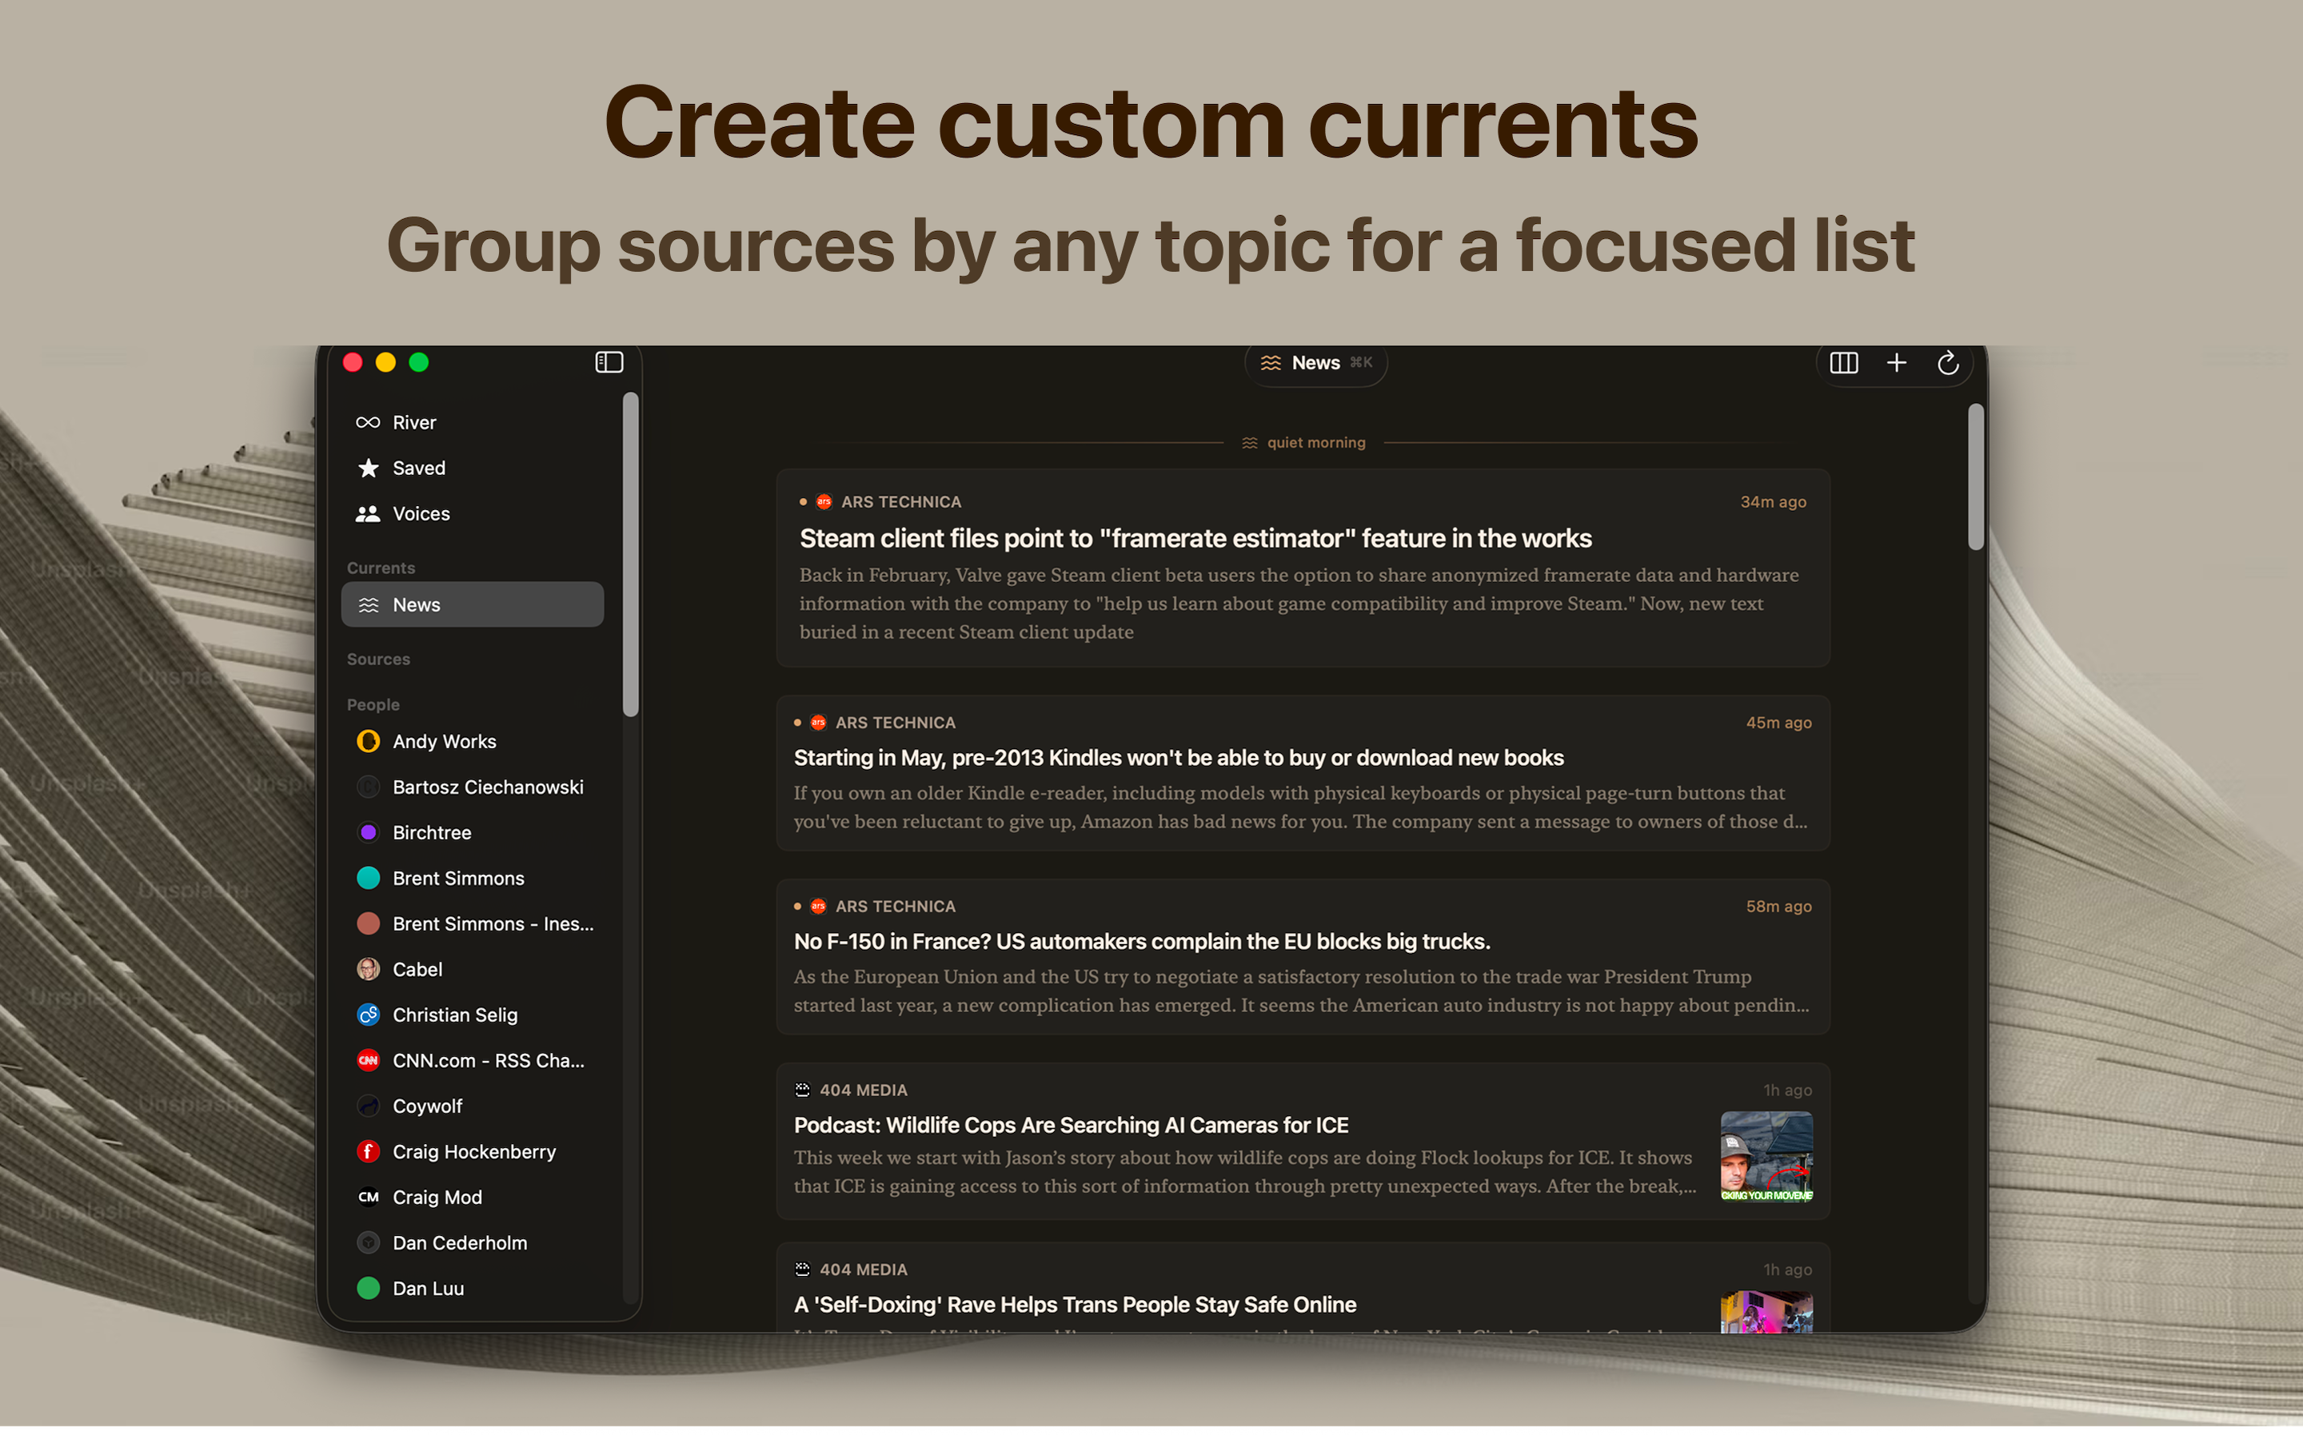The height and width of the screenshot is (1439, 2303).
Task: Click the '34m ago' timestamp
Action: click(1773, 501)
